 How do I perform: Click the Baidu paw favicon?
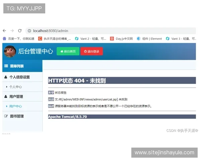pyautogui.click(x=4, y=39)
